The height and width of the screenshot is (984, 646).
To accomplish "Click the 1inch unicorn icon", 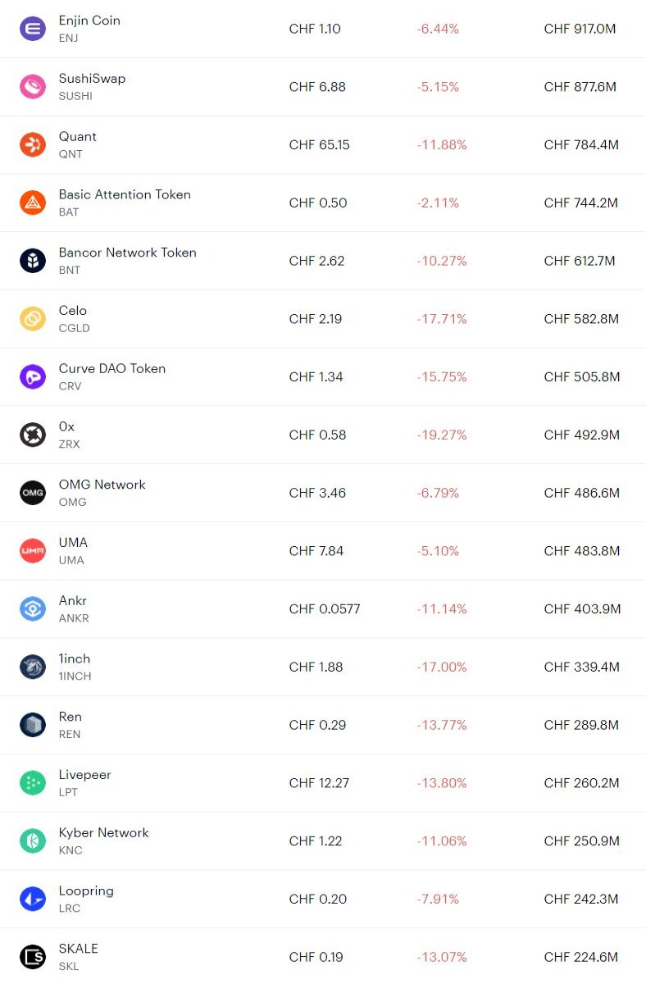I will pyautogui.click(x=33, y=667).
